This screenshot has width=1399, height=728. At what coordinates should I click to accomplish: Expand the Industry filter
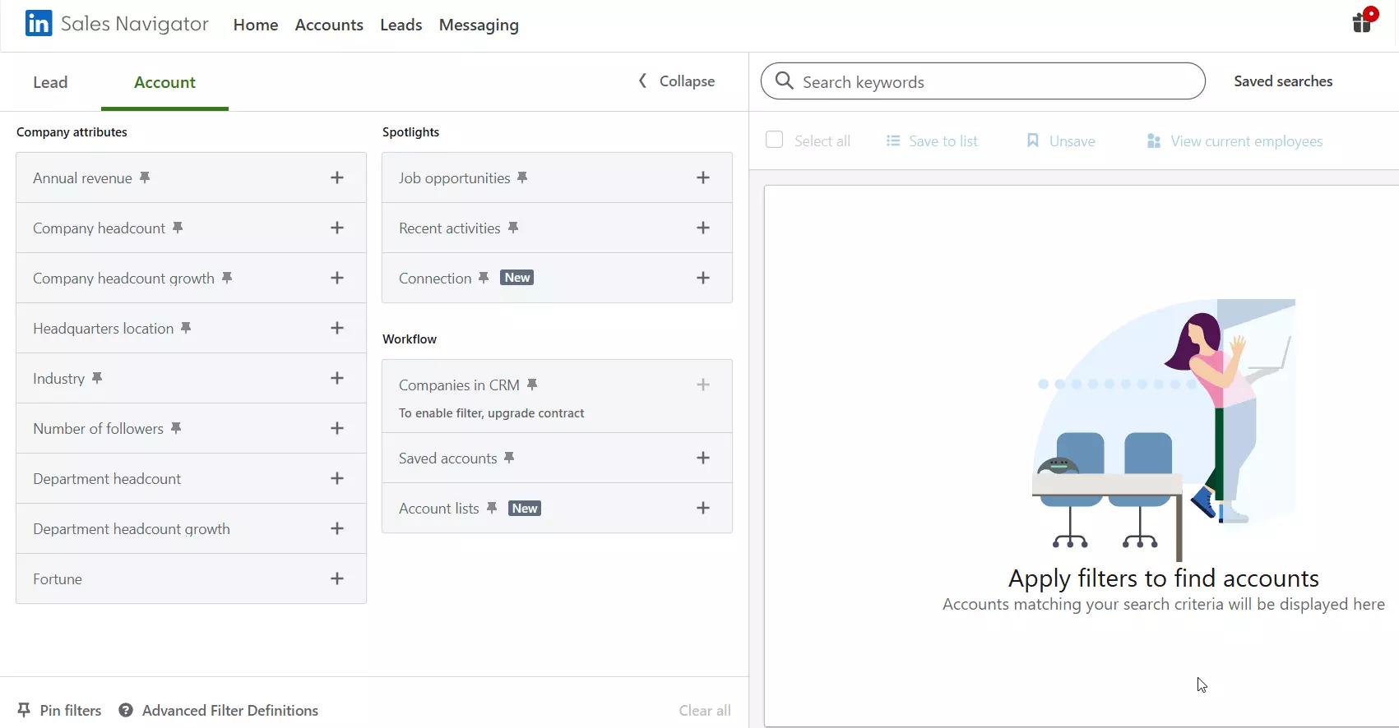click(x=337, y=378)
